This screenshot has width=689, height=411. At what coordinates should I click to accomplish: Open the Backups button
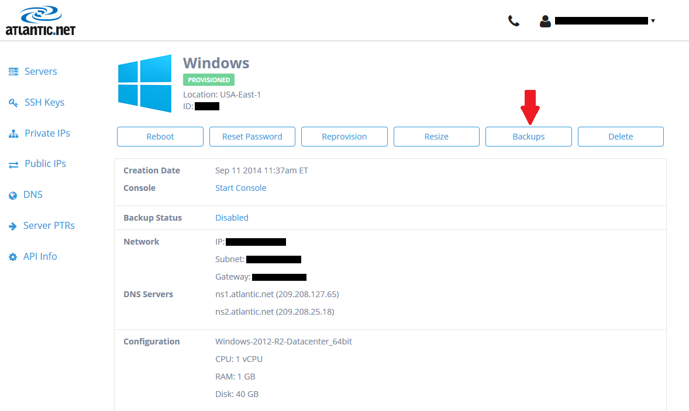click(529, 137)
